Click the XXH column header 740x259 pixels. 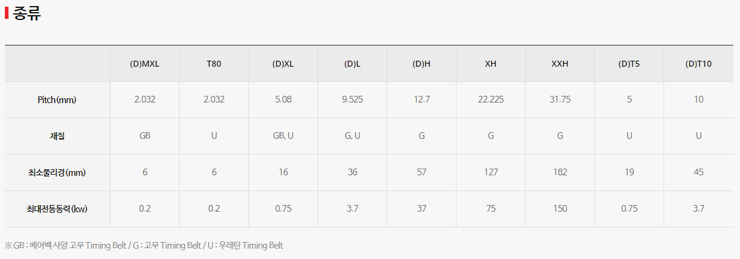point(560,64)
